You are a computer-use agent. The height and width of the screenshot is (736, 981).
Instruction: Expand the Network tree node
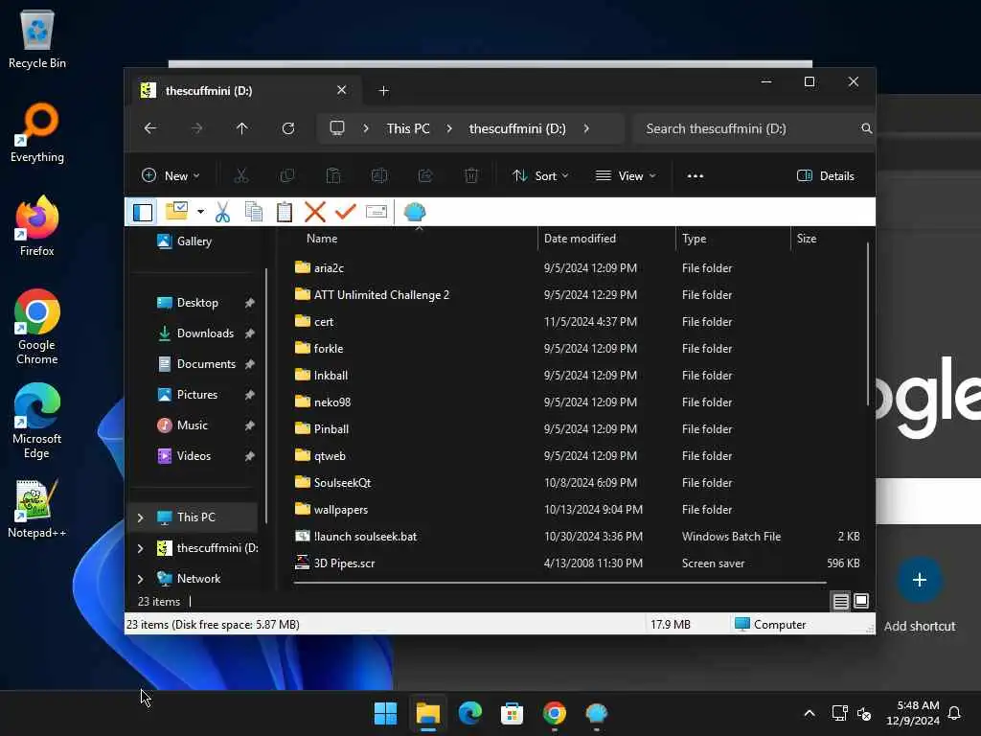pyautogui.click(x=140, y=579)
